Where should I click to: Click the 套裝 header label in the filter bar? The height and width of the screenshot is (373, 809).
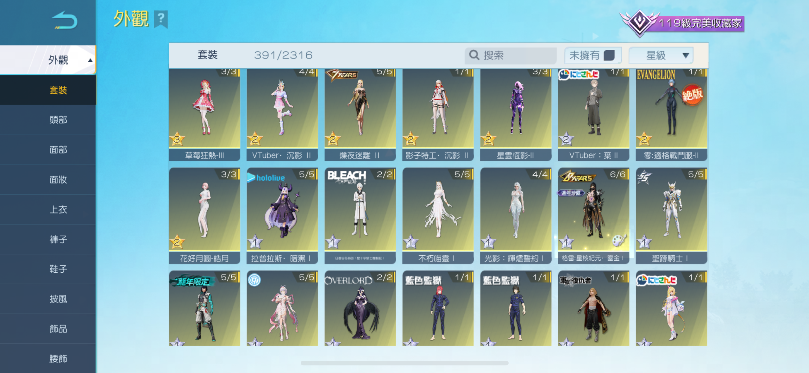click(x=208, y=55)
